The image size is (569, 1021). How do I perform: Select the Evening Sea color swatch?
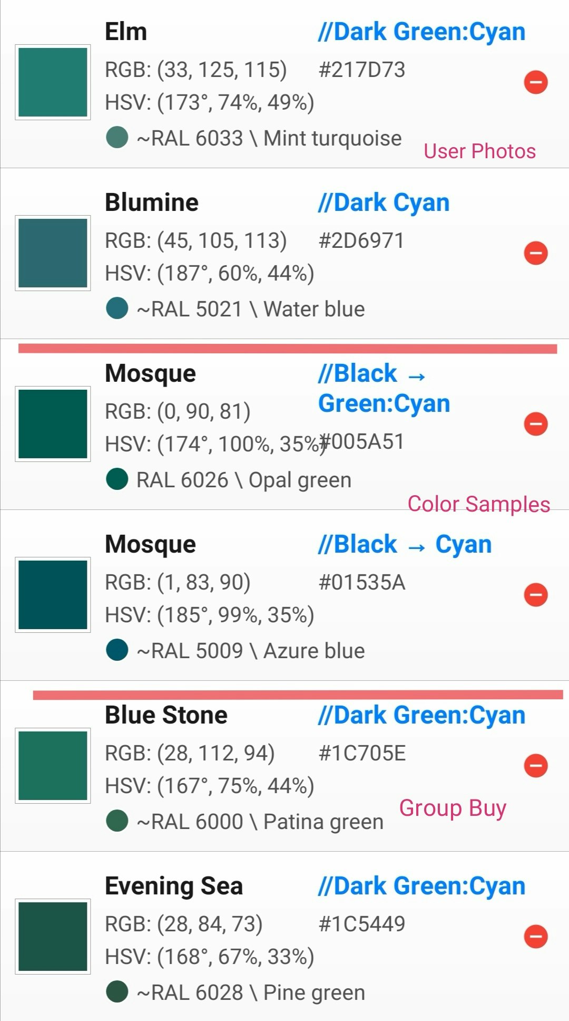click(x=53, y=937)
